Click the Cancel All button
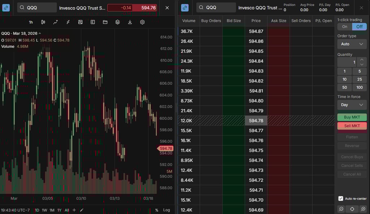Screen dimensions: 370x214 [352, 174]
